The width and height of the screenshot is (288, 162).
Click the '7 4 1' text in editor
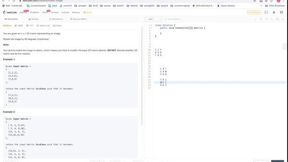click(163, 80)
